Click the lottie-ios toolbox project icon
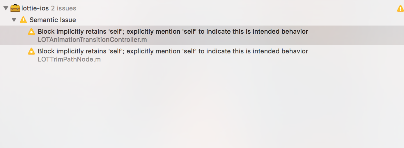This screenshot has width=404, height=148. tap(15, 8)
